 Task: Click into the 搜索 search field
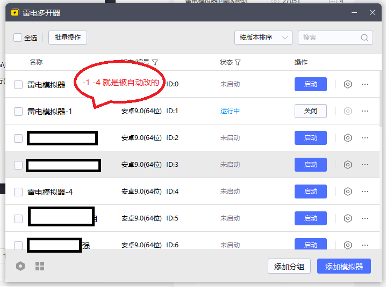click(329, 38)
